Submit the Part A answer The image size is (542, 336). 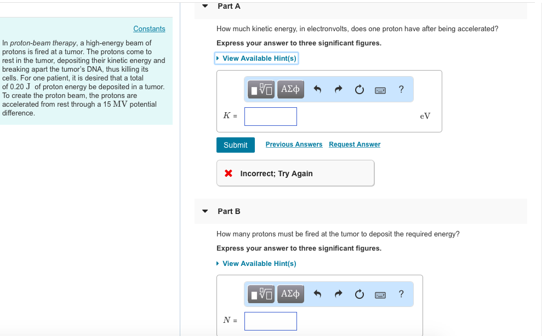[235, 144]
